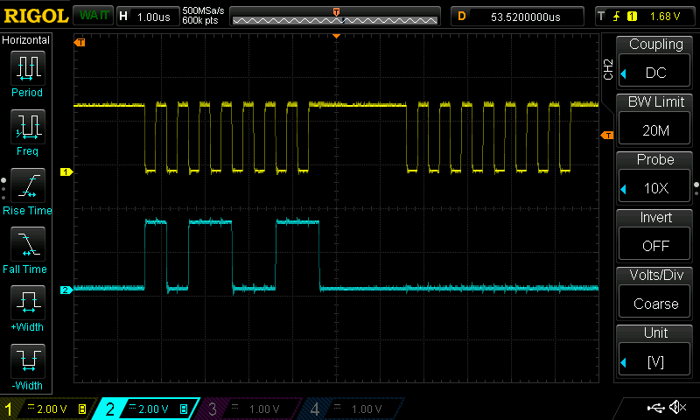Select the Fall Time measurement icon
700x420 pixels.
tap(28, 244)
